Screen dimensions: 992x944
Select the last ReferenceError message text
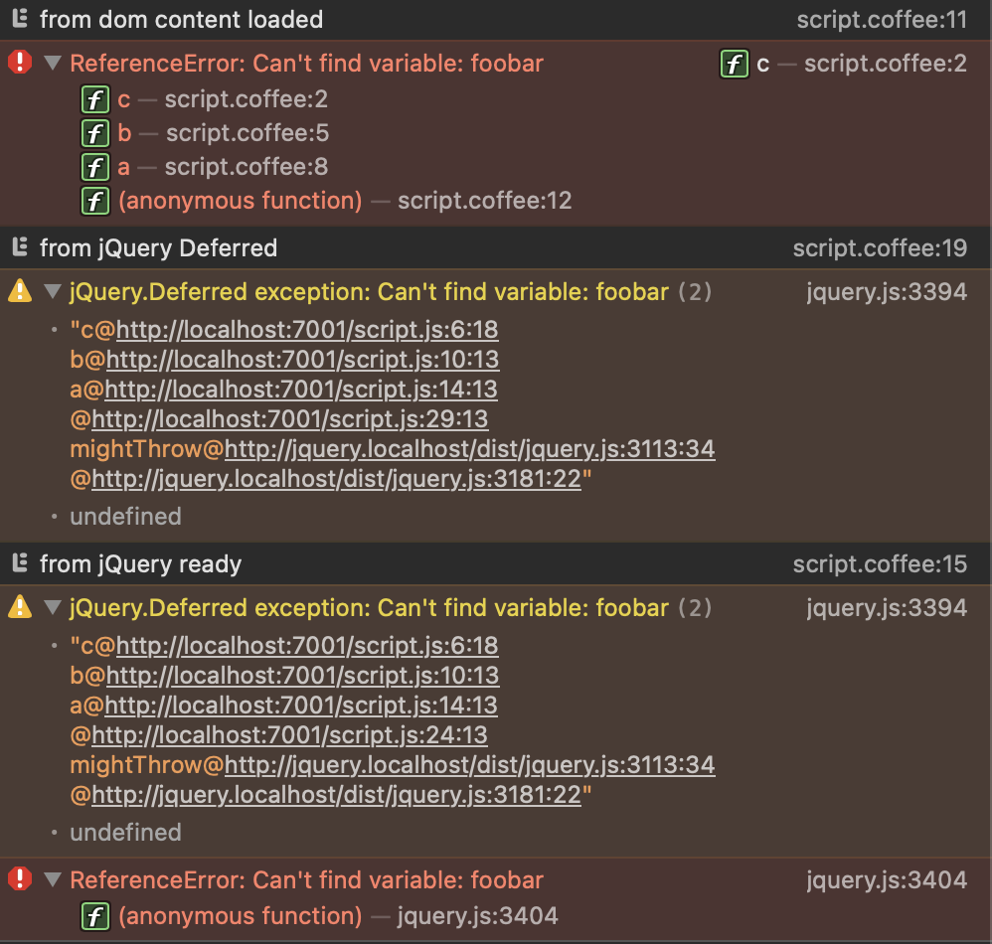(306, 880)
